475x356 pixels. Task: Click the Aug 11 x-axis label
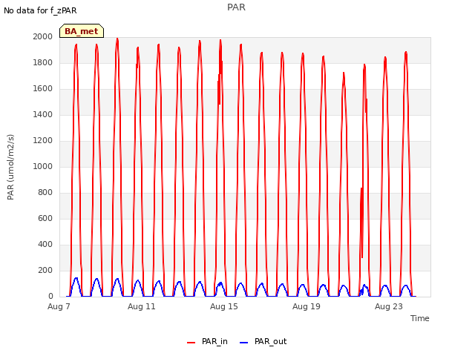[142, 306]
